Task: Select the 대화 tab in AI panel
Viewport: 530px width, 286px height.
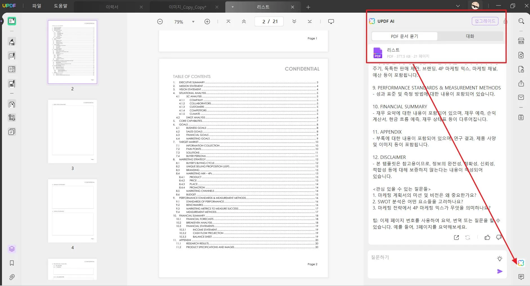Action: click(470, 36)
